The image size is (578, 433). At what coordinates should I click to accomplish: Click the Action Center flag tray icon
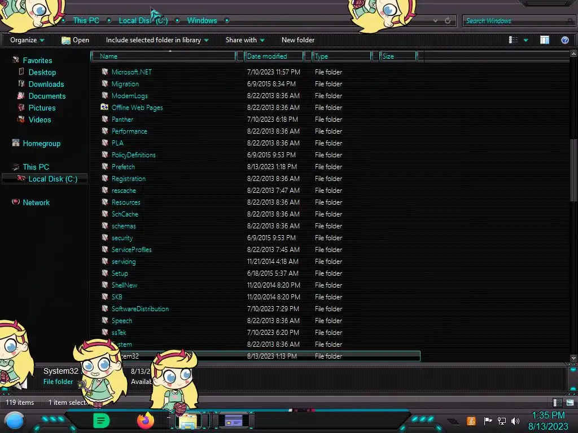(x=488, y=421)
